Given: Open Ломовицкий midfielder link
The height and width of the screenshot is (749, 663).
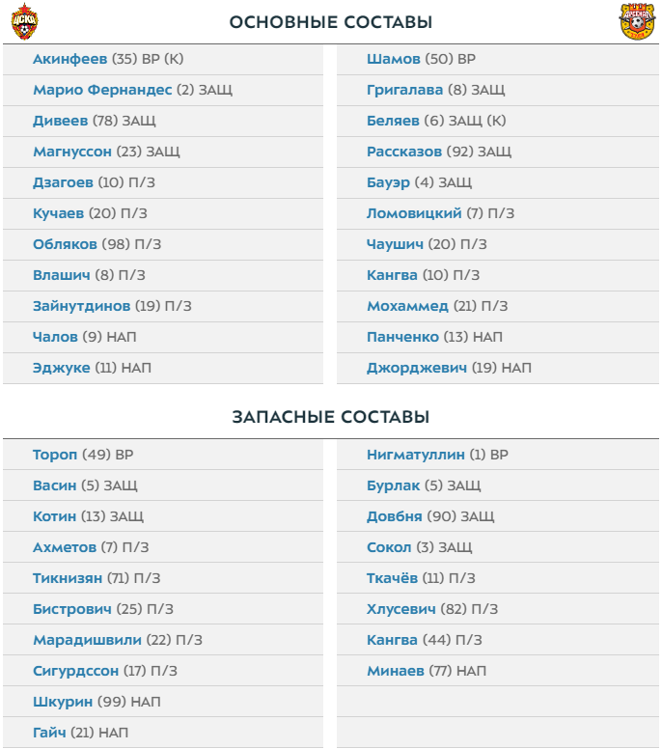Looking at the screenshot, I should click(414, 213).
